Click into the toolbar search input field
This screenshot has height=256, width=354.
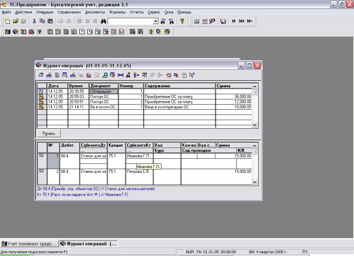tap(131, 21)
